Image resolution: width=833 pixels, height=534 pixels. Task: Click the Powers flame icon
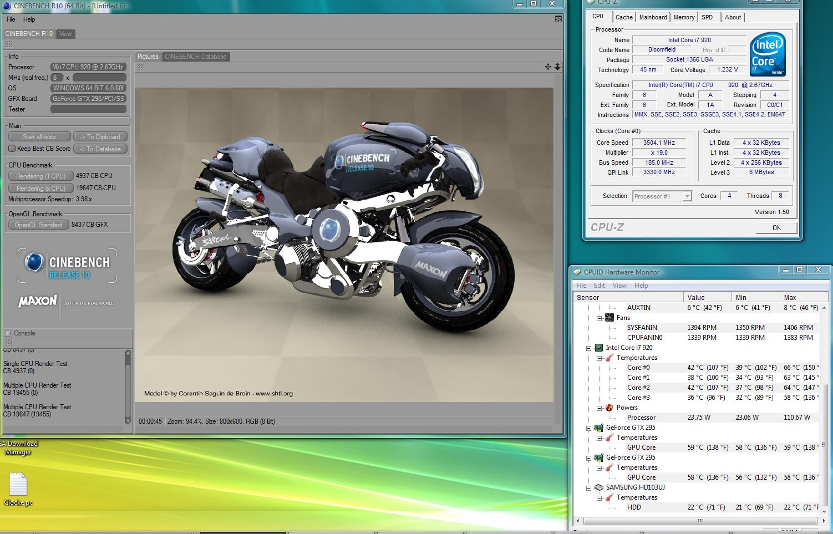point(609,408)
